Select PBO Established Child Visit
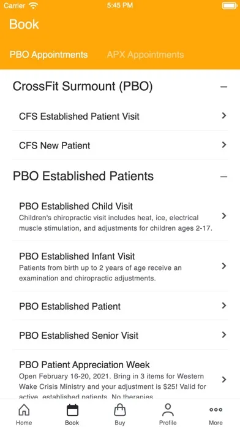The width and height of the screenshot is (240, 427). (120, 216)
